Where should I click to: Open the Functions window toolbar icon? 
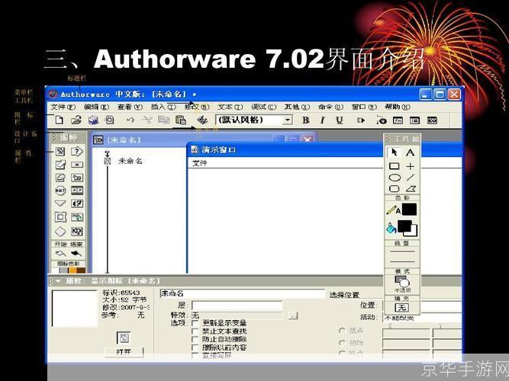click(x=398, y=120)
